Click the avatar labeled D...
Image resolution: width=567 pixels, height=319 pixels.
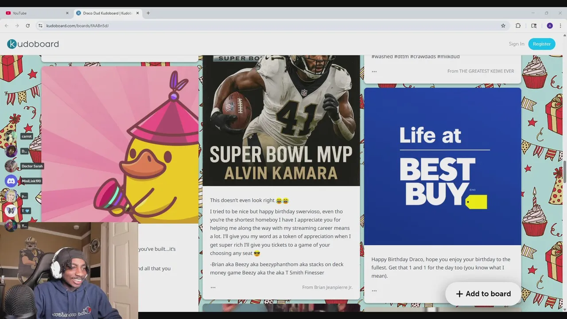click(11, 151)
